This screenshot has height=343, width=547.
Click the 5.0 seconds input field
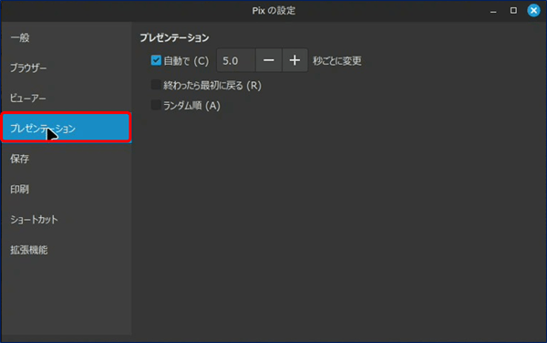(x=236, y=60)
